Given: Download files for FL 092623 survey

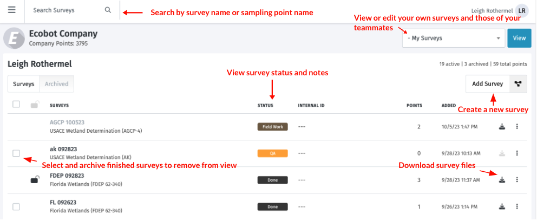Looking at the screenshot, I should (502, 206).
